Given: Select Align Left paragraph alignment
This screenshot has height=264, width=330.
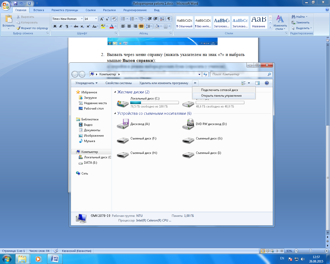Looking at the screenshot, I should (123, 26).
